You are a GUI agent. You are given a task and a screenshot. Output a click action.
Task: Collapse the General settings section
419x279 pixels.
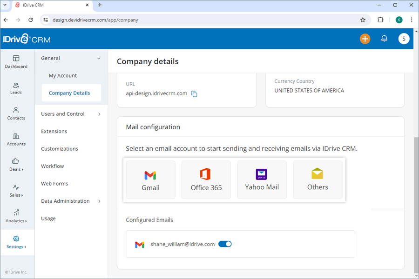click(x=70, y=58)
